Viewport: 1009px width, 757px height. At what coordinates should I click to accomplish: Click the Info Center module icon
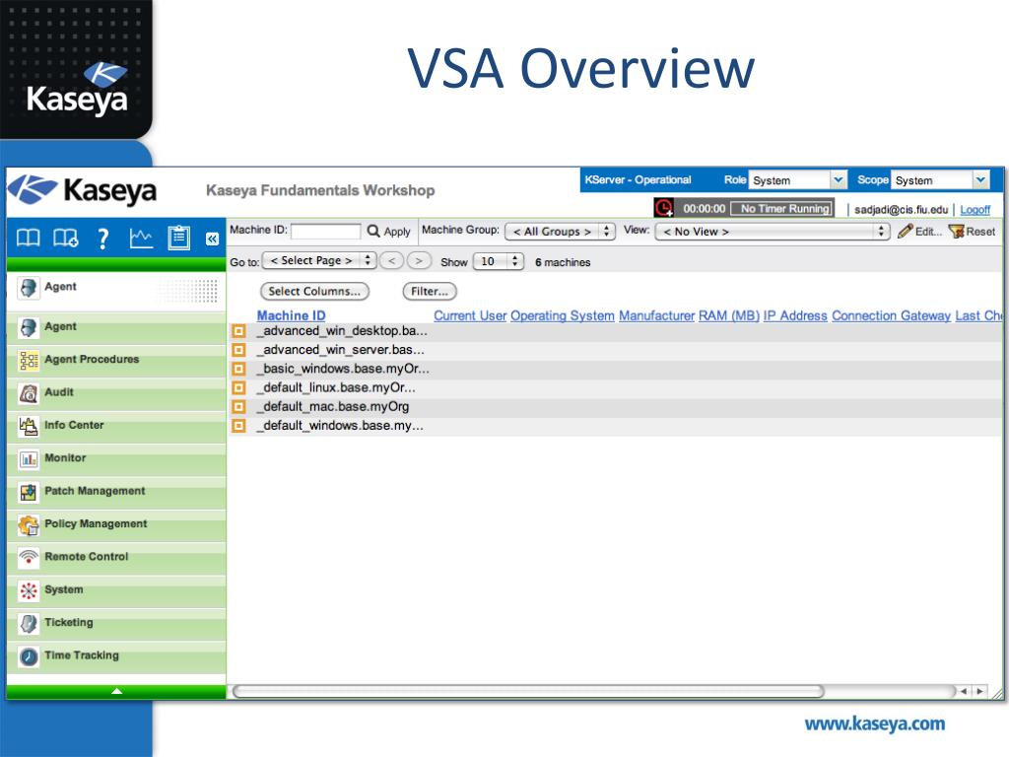click(29, 426)
